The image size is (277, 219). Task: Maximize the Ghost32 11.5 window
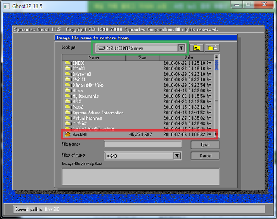(x=248, y=5)
